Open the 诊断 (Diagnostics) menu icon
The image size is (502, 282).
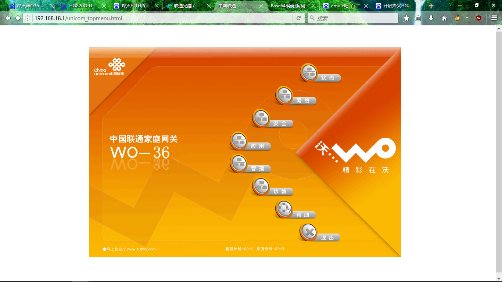[261, 186]
